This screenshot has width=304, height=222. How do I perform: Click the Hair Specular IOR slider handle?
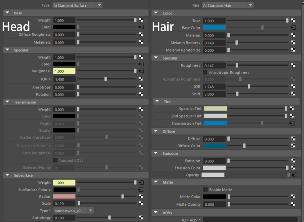[249, 86]
